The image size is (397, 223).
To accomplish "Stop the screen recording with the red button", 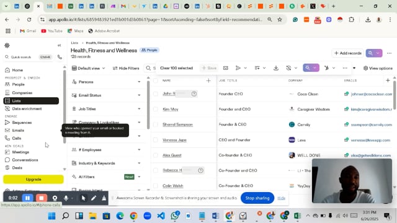I will [42, 198].
